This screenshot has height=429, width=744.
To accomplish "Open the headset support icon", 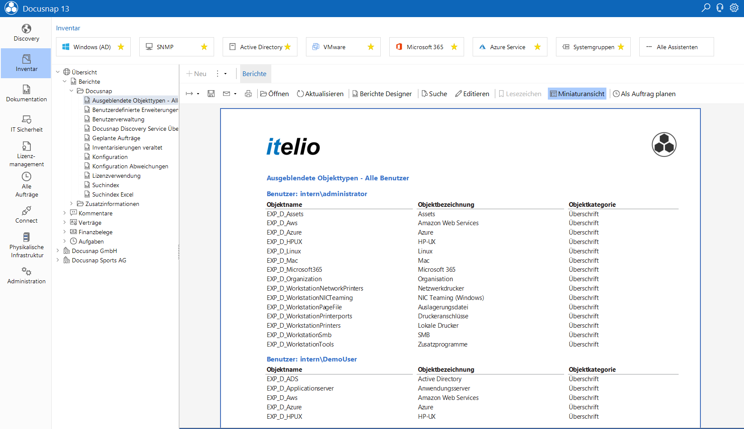I will pyautogui.click(x=720, y=8).
